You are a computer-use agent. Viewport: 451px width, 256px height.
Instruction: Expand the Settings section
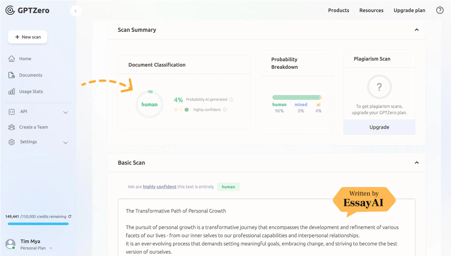pyautogui.click(x=66, y=143)
